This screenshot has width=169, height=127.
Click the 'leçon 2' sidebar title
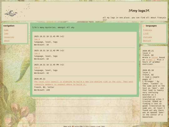[146, 53]
